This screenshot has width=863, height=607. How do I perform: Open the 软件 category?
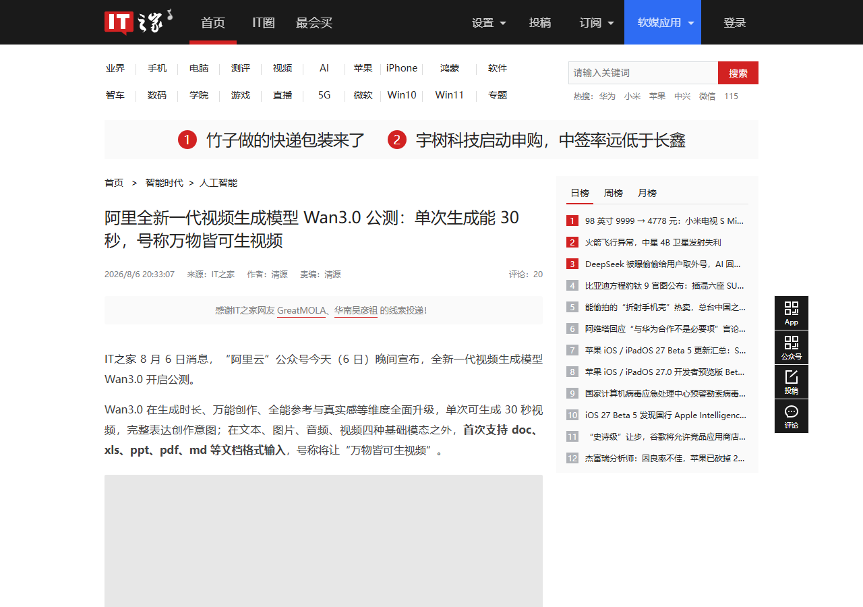(x=498, y=68)
